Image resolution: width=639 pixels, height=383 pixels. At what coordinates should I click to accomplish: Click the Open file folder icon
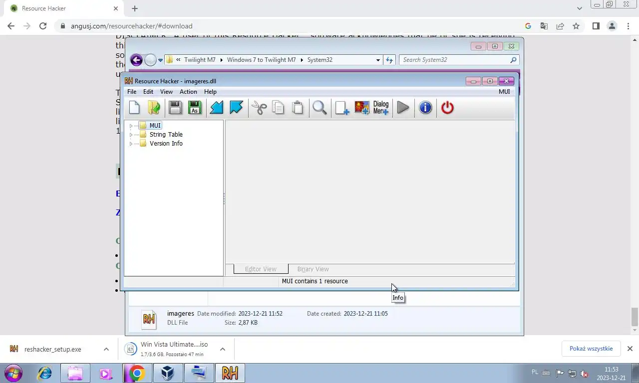tap(154, 108)
